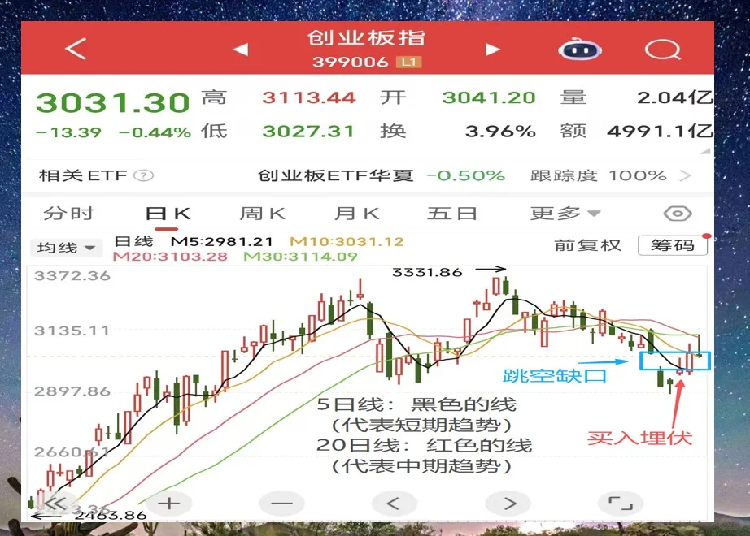Click the M30:3114.09 moving average label
Viewport: 750px width, 536px height.
tap(300, 257)
